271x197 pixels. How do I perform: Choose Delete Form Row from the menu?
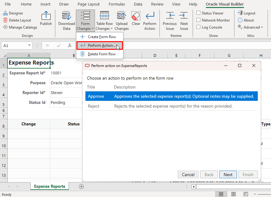click(100, 54)
